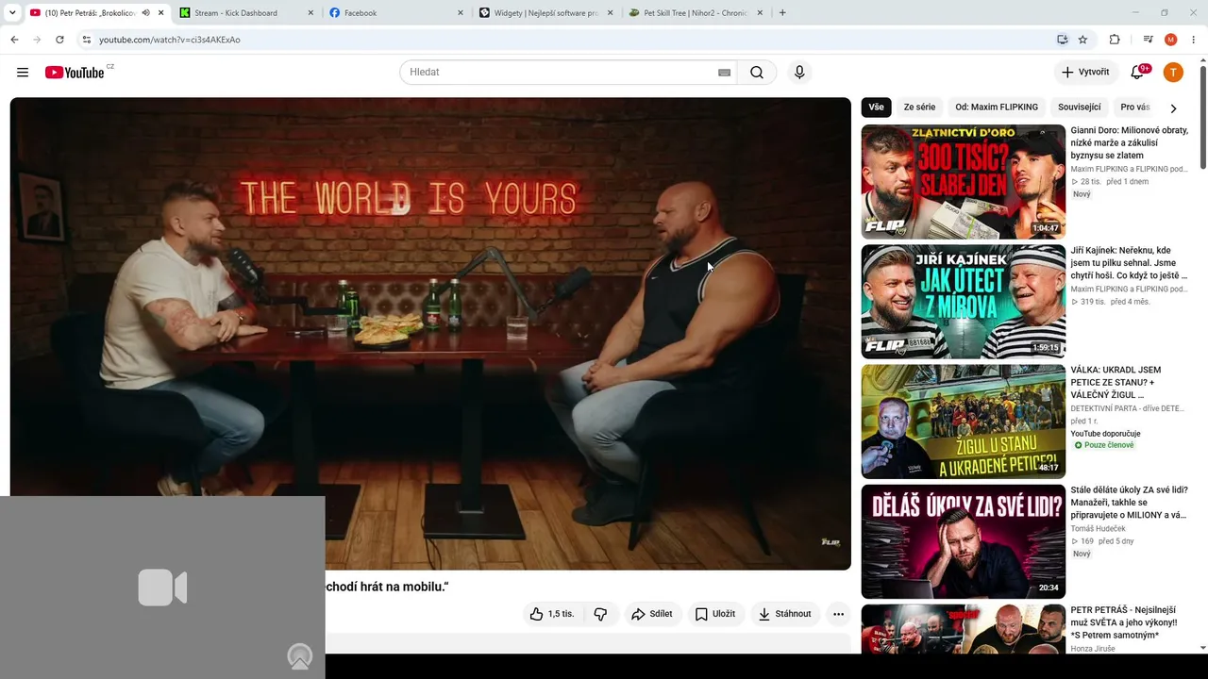Click install/cast icon in address bar

pos(1062,40)
